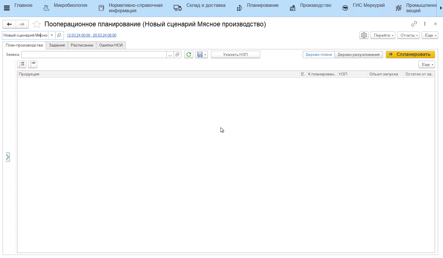Click into the Заявка input field
Viewport: 443px width, 258px height.
click(94, 54)
